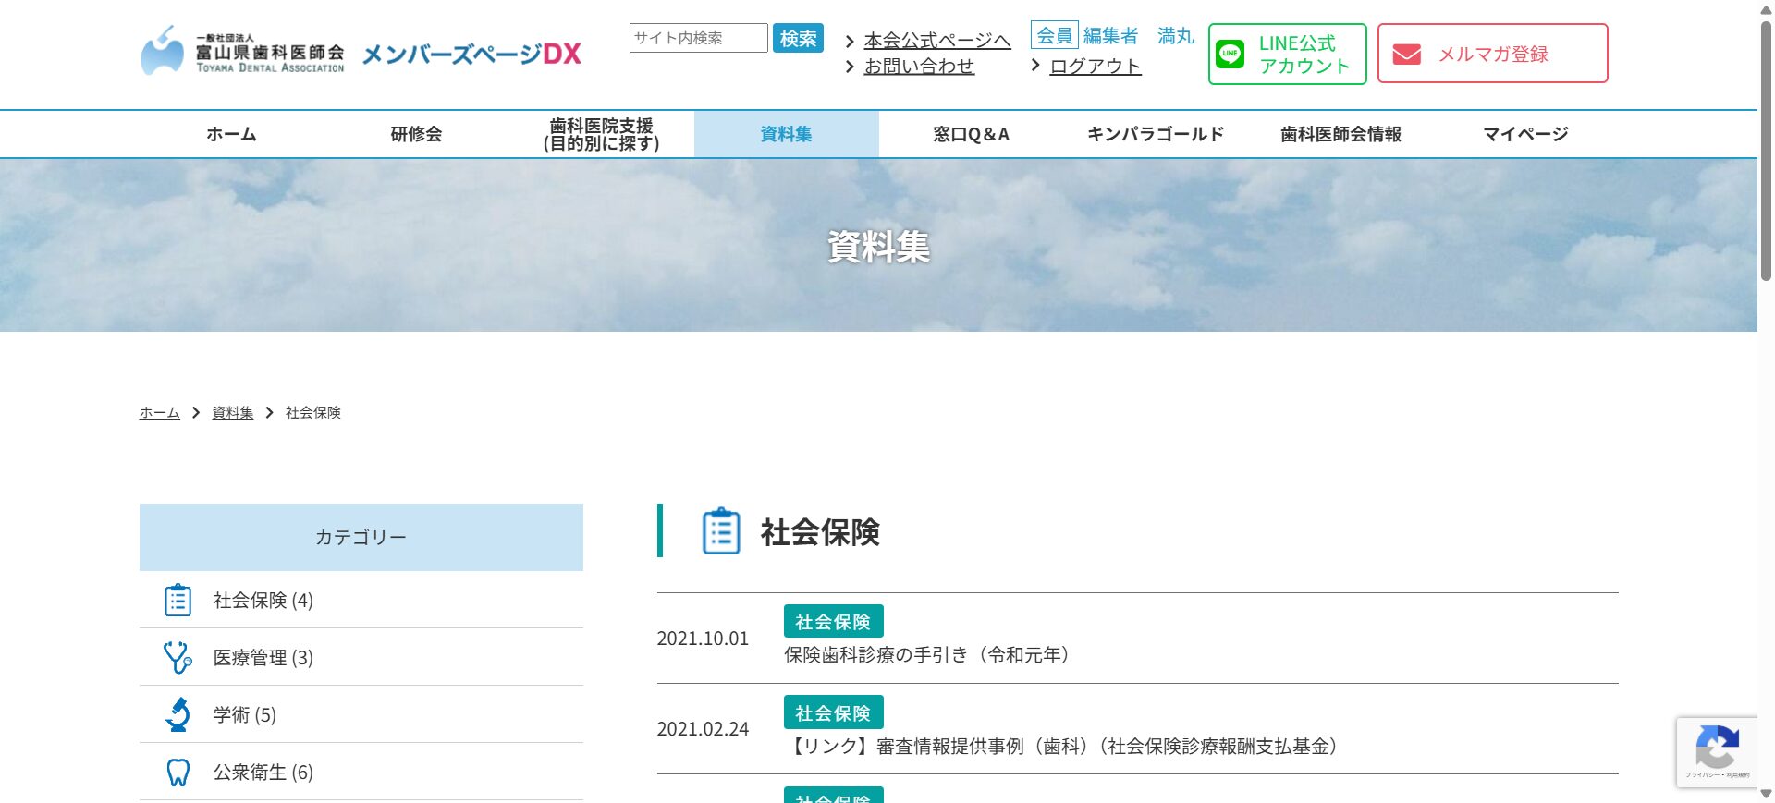Click the microscope icon for 学術

coord(177,715)
